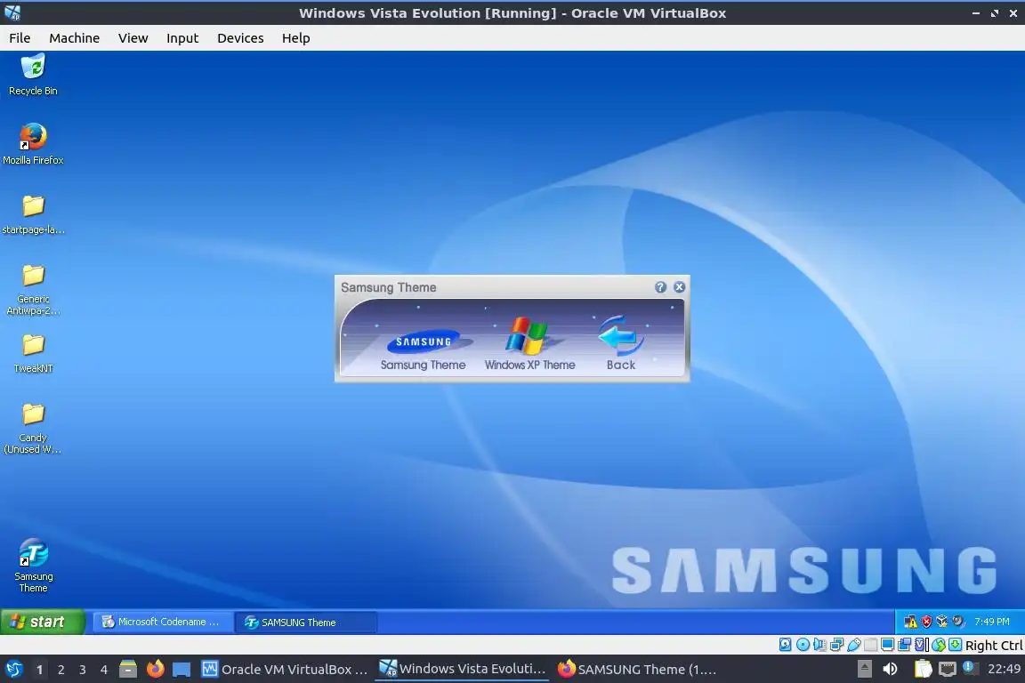Click the keyboard capture arrow icon
This screenshot has height=683, width=1025.
(x=955, y=645)
